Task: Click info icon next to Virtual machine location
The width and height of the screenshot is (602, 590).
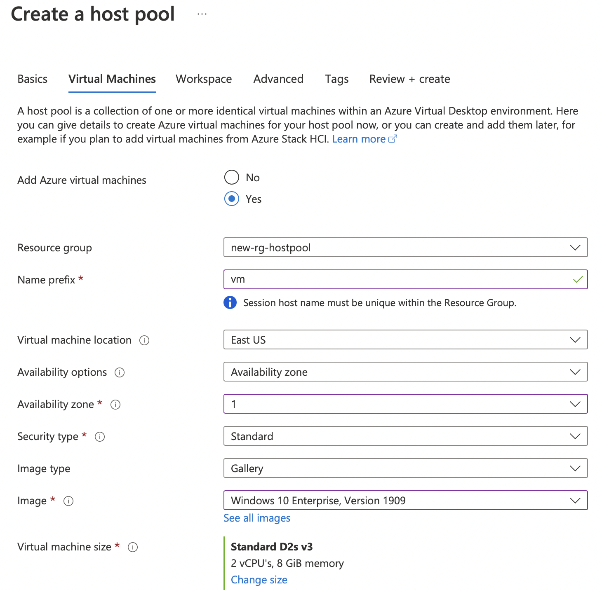Action: pyautogui.click(x=144, y=340)
